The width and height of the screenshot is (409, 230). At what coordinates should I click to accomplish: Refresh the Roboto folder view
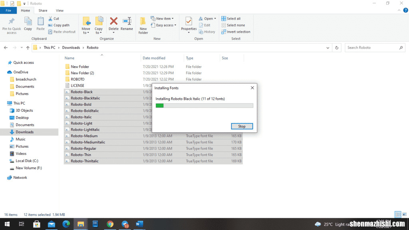click(x=337, y=48)
